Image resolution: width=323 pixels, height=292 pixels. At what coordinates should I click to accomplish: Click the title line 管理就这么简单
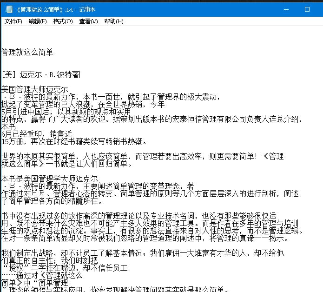tap(27, 52)
